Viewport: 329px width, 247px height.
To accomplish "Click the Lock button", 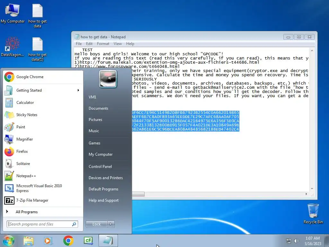I will pyautogui.click(x=97, y=224).
